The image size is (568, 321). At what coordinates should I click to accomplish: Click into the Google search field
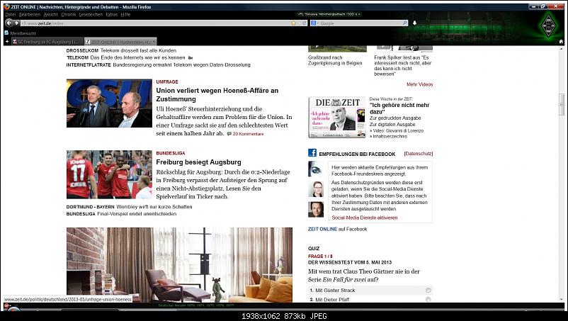pos(360,23)
